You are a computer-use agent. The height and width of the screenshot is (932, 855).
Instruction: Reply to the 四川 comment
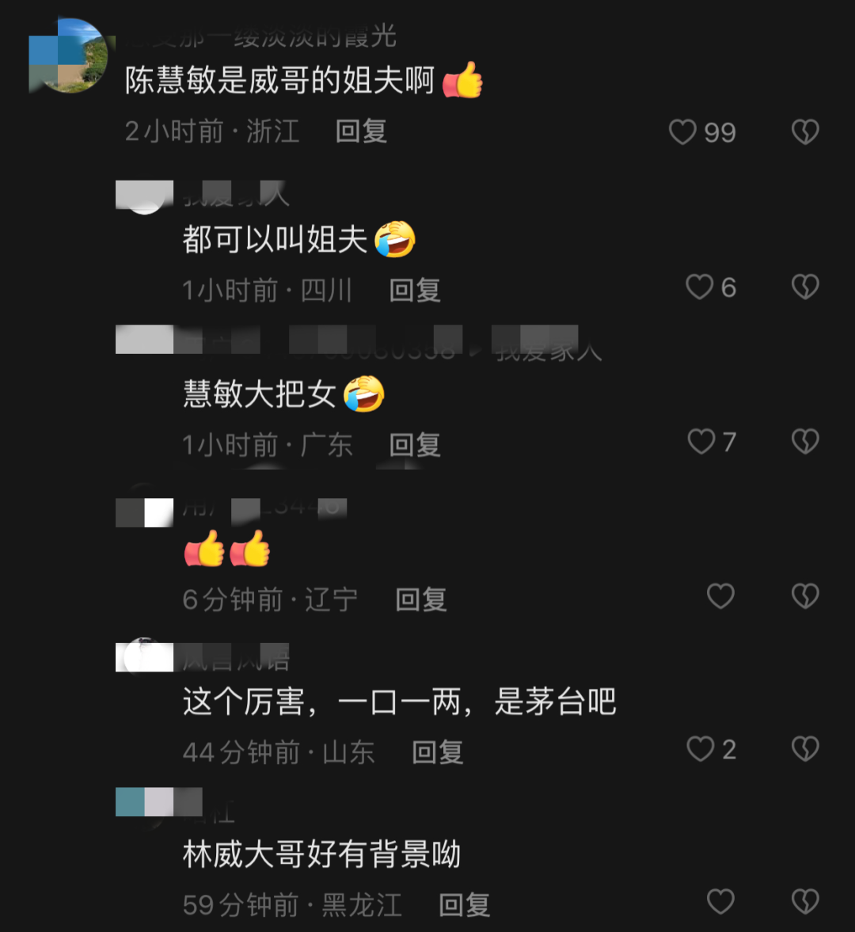(415, 290)
